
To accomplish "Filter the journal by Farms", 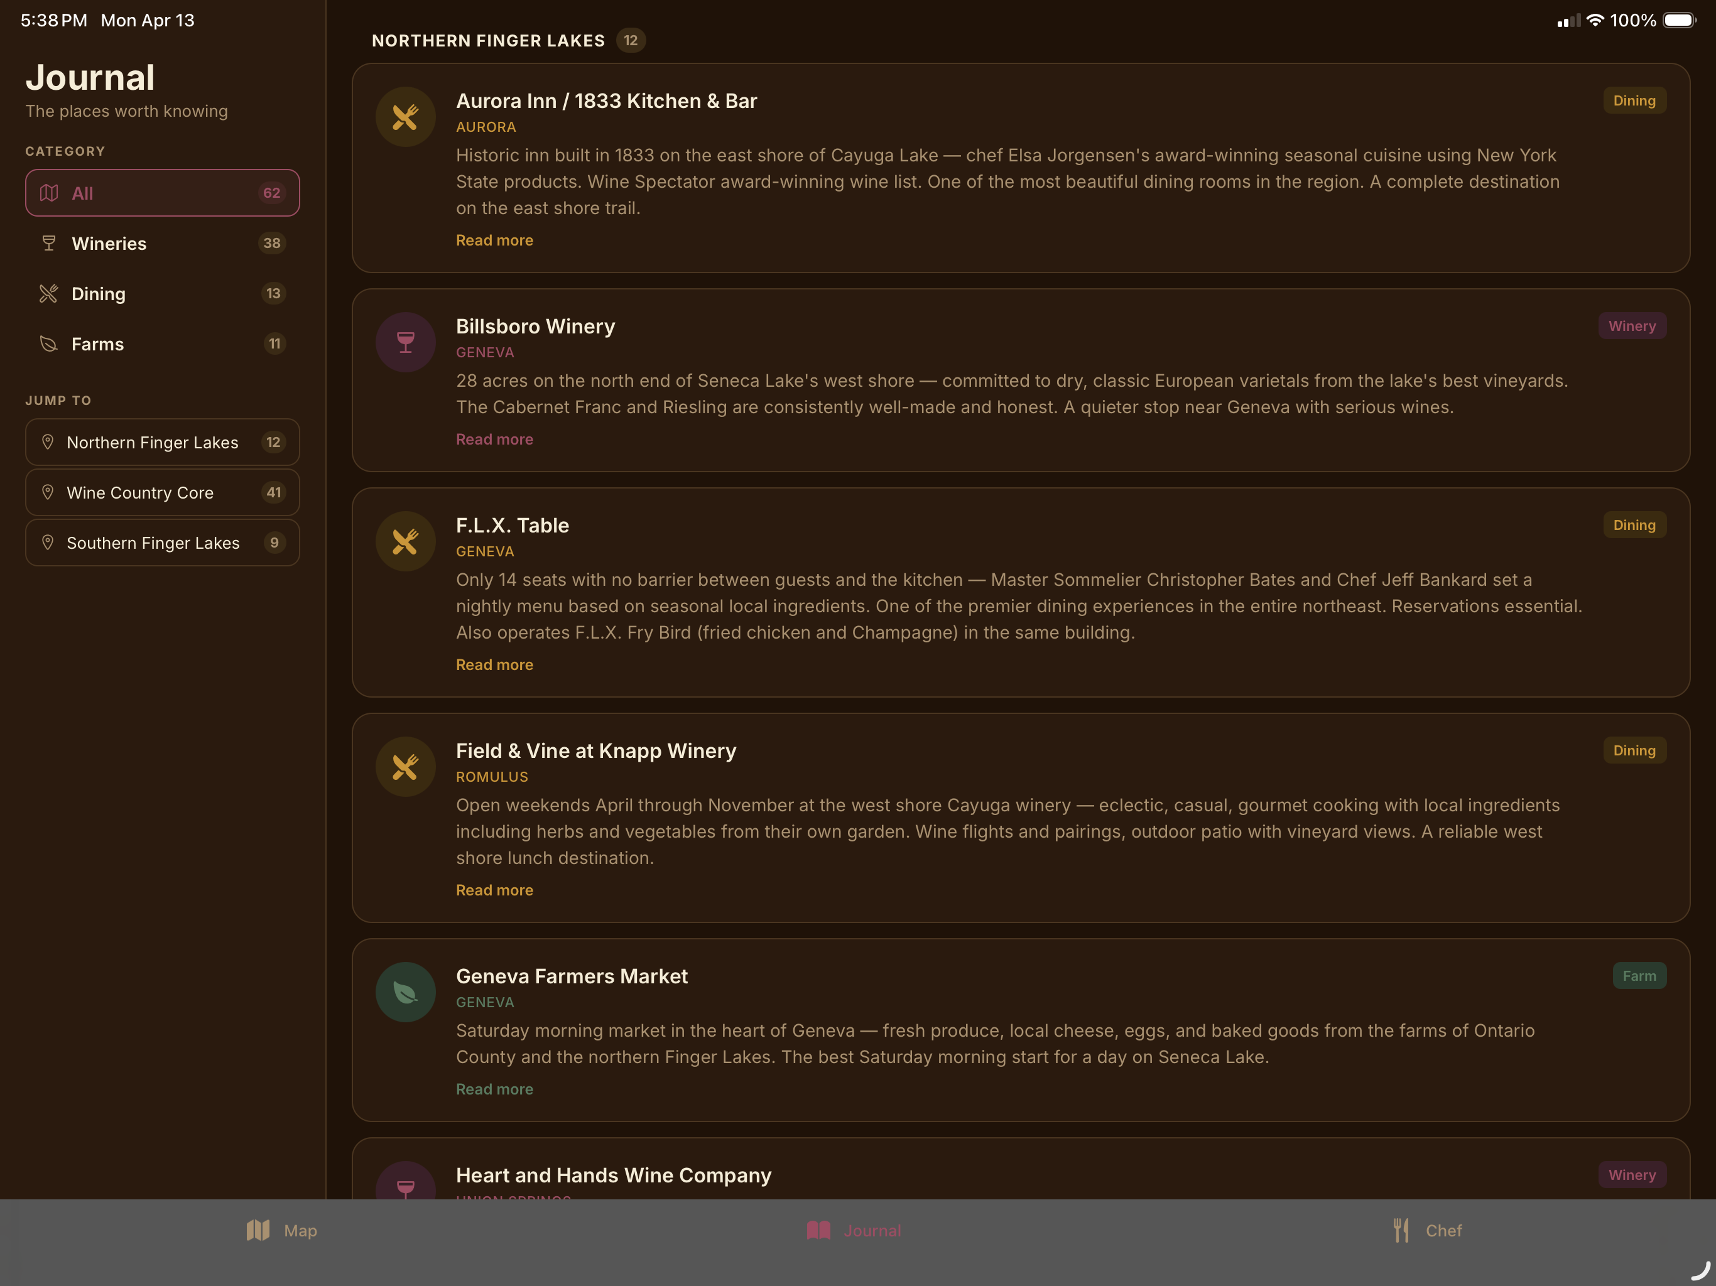I will click(162, 343).
